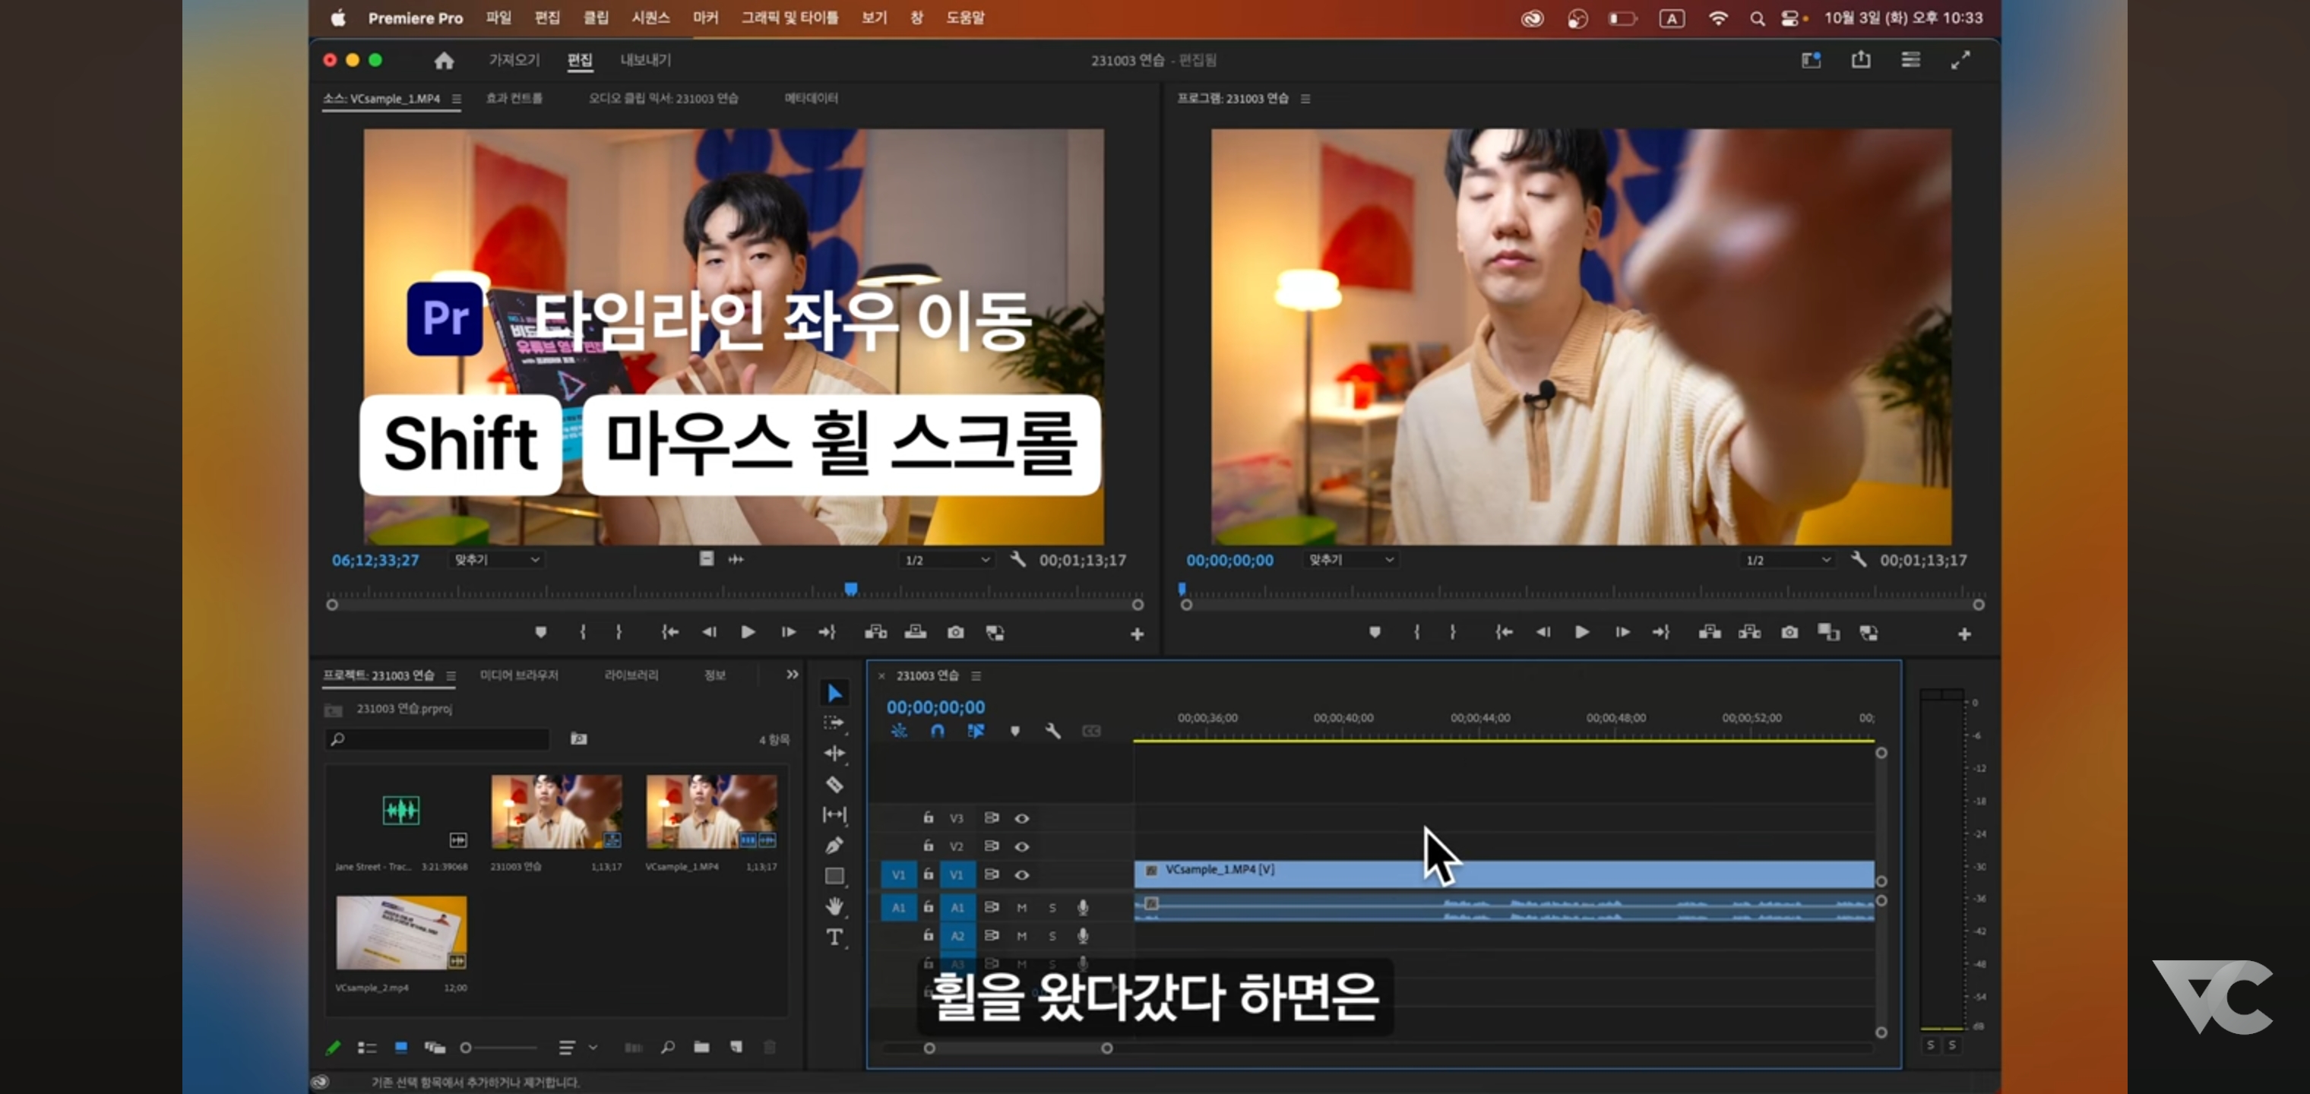Open Program monitor 1/2 resolution dropdown
2310x1094 pixels.
1787,560
